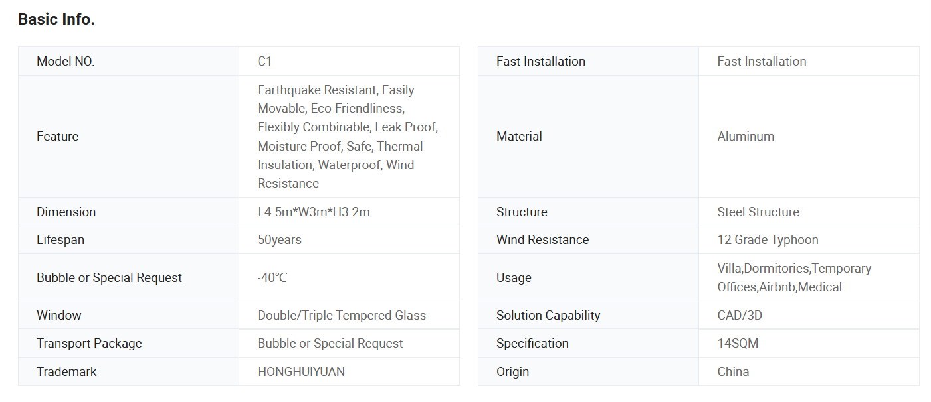Click the Earthquake Resistant feature description text

tap(348, 137)
